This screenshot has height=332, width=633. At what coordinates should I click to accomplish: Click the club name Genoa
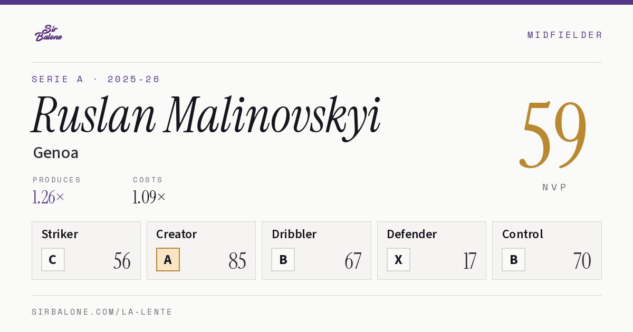coord(56,153)
